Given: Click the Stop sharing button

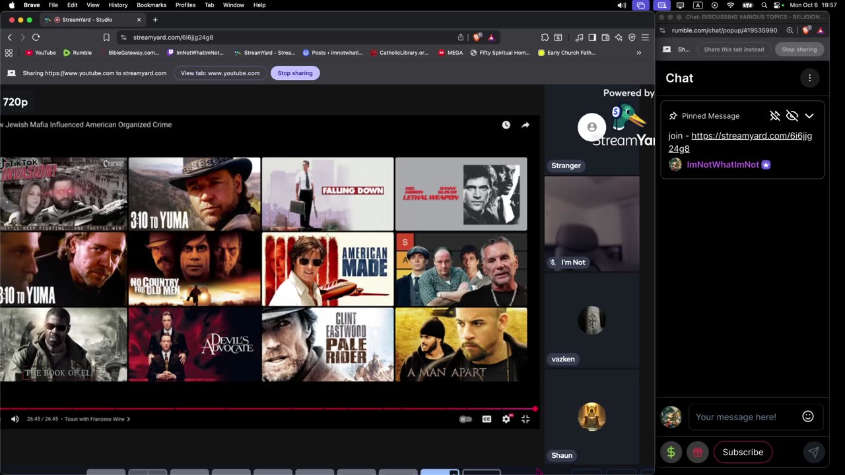Looking at the screenshot, I should coord(294,73).
